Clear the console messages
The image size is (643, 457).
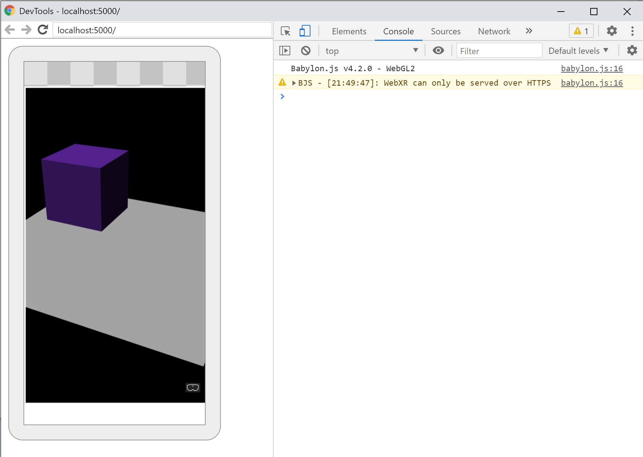click(305, 51)
